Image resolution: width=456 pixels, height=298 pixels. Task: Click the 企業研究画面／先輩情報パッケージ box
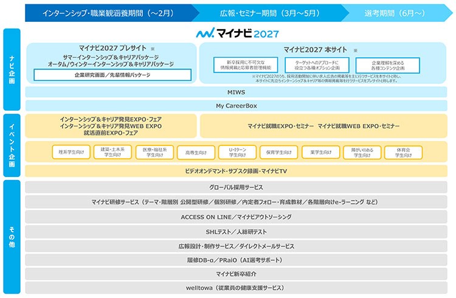(112, 75)
